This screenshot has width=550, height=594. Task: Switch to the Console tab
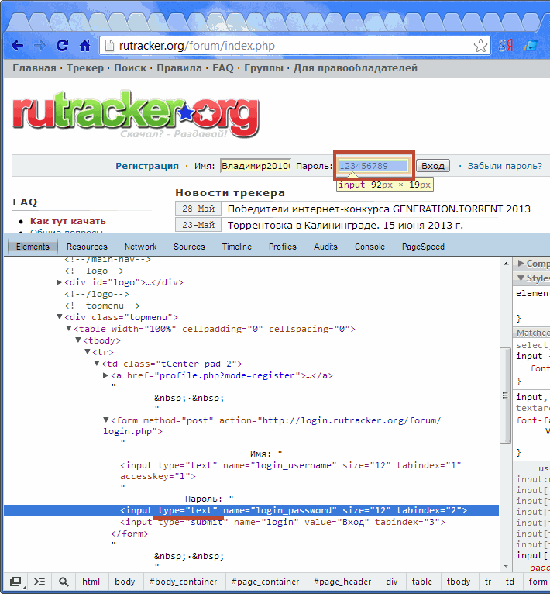click(370, 247)
